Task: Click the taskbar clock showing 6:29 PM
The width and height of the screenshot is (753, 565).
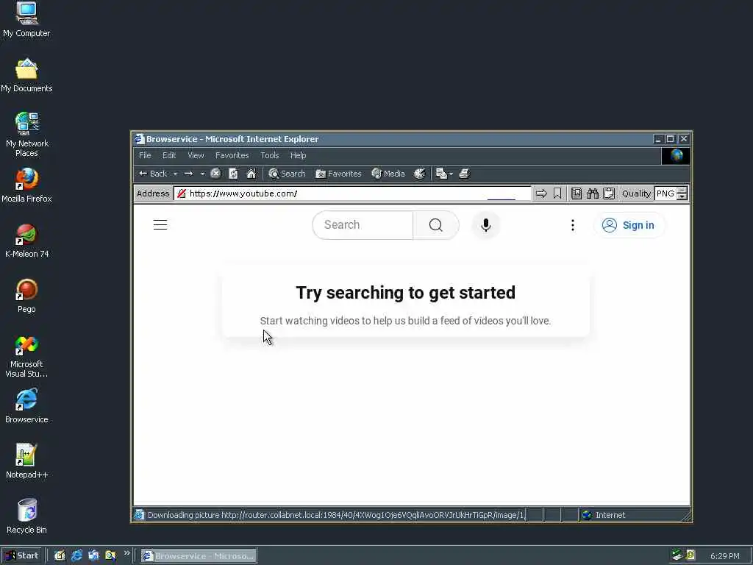Action: [x=724, y=556]
